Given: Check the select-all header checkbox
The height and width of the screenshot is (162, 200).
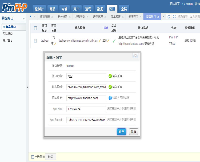Looking at the screenshot, I should (35, 28).
